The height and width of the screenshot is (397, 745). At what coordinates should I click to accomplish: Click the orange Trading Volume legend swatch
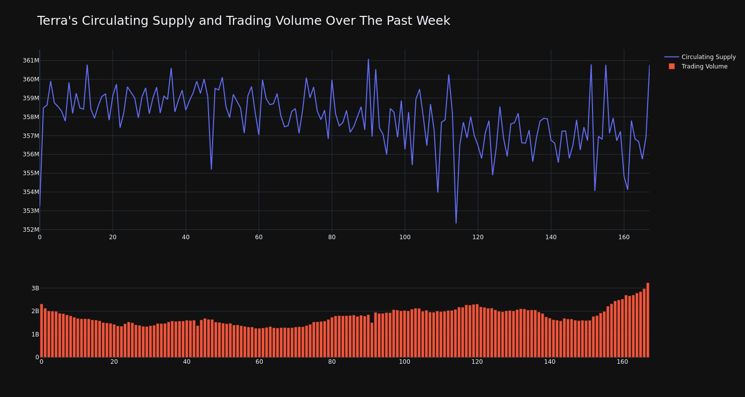pos(671,66)
